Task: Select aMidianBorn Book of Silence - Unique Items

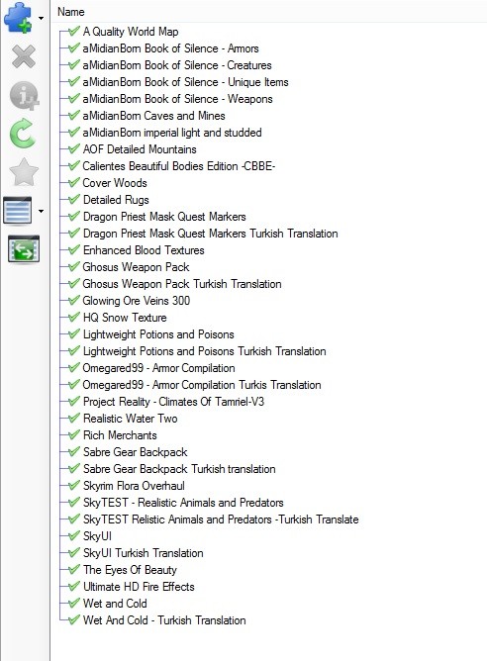Action: coord(185,82)
